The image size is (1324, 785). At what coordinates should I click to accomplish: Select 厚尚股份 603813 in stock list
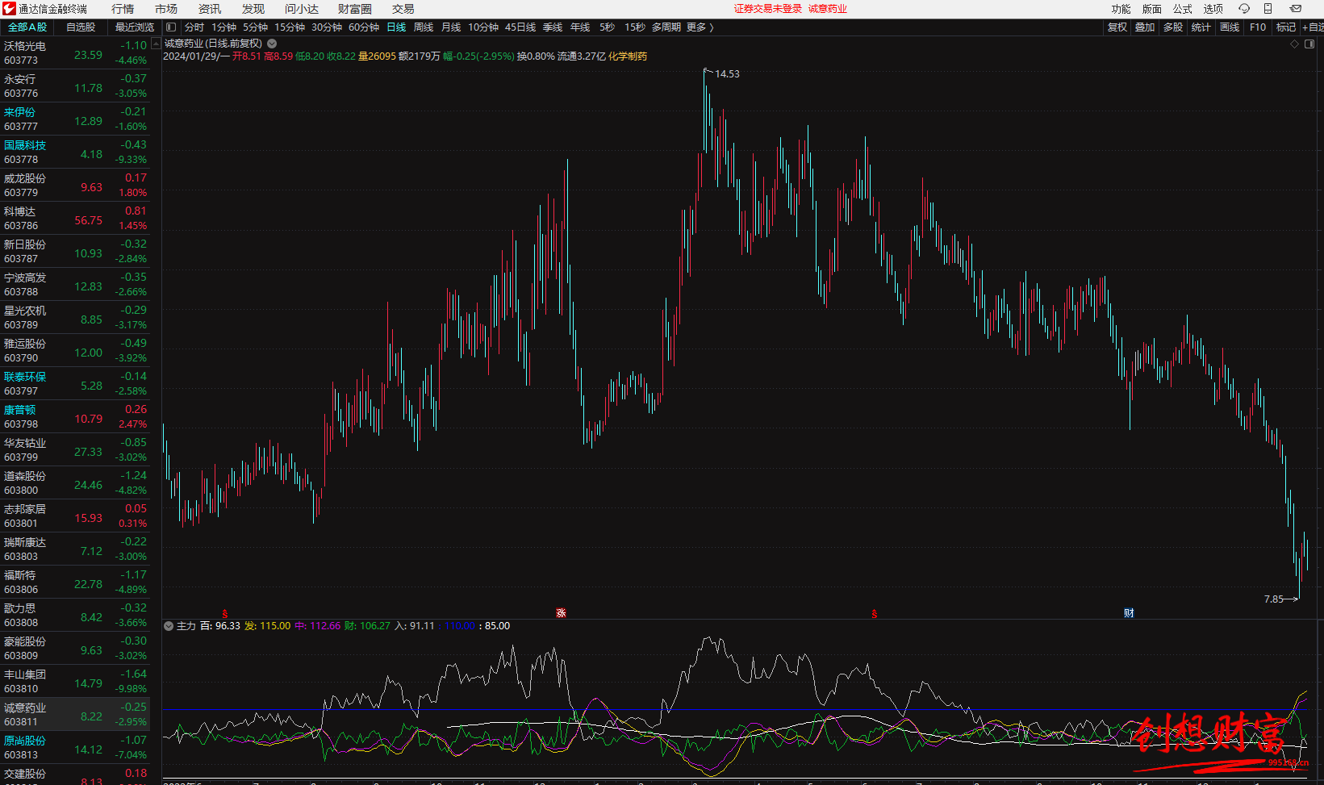(x=75, y=748)
